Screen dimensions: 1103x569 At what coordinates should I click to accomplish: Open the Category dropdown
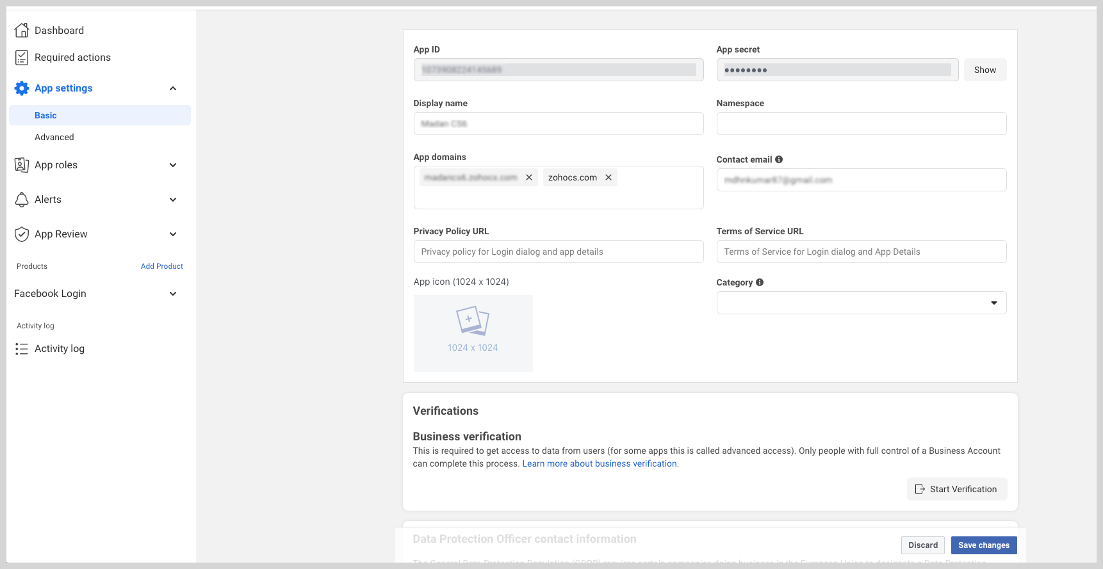point(861,303)
